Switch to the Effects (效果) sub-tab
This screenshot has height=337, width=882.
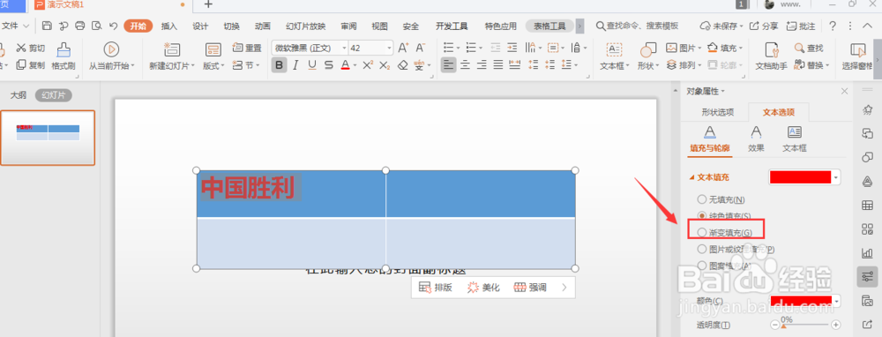coord(756,139)
